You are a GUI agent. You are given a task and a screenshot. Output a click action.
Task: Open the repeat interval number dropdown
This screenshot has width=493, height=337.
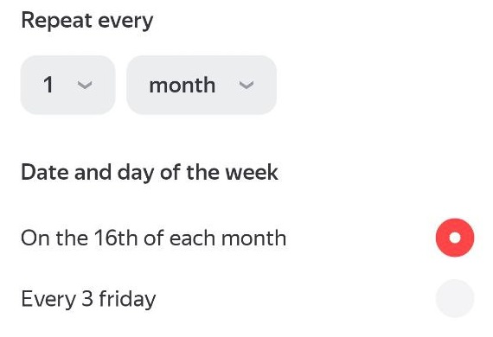(x=68, y=85)
